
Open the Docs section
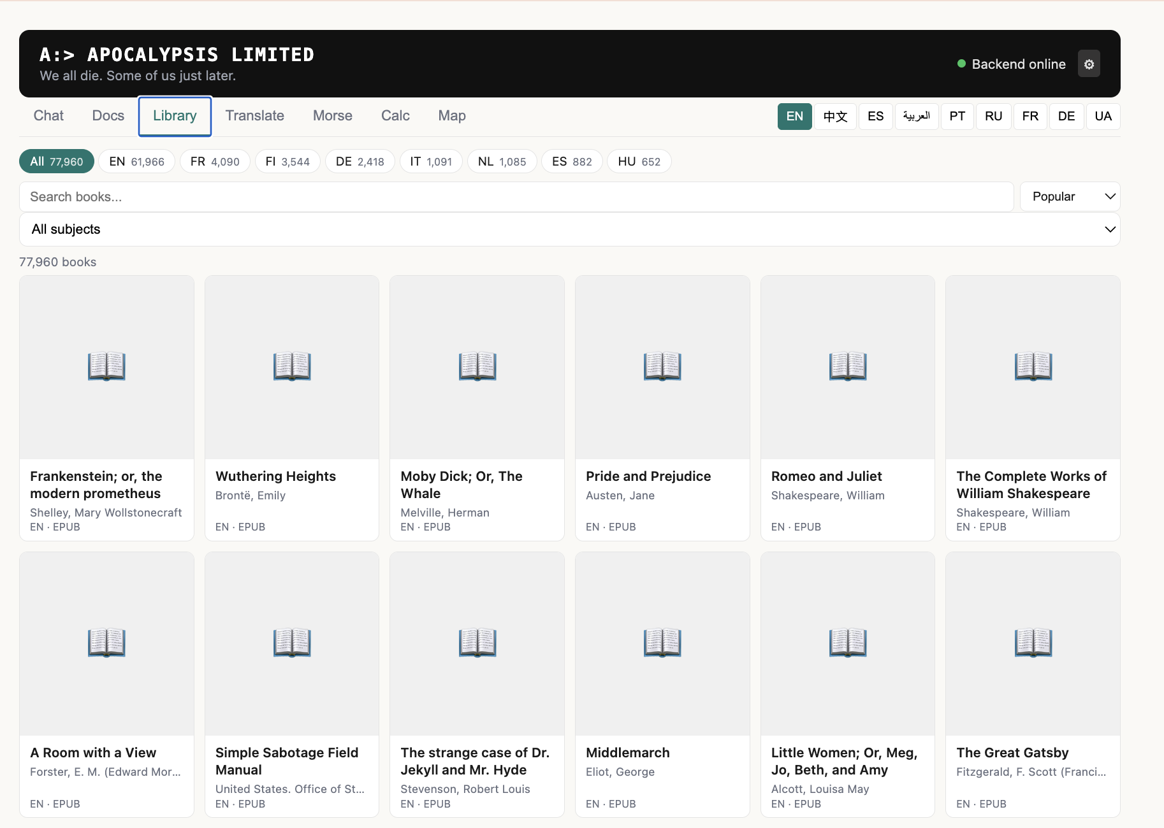(108, 116)
